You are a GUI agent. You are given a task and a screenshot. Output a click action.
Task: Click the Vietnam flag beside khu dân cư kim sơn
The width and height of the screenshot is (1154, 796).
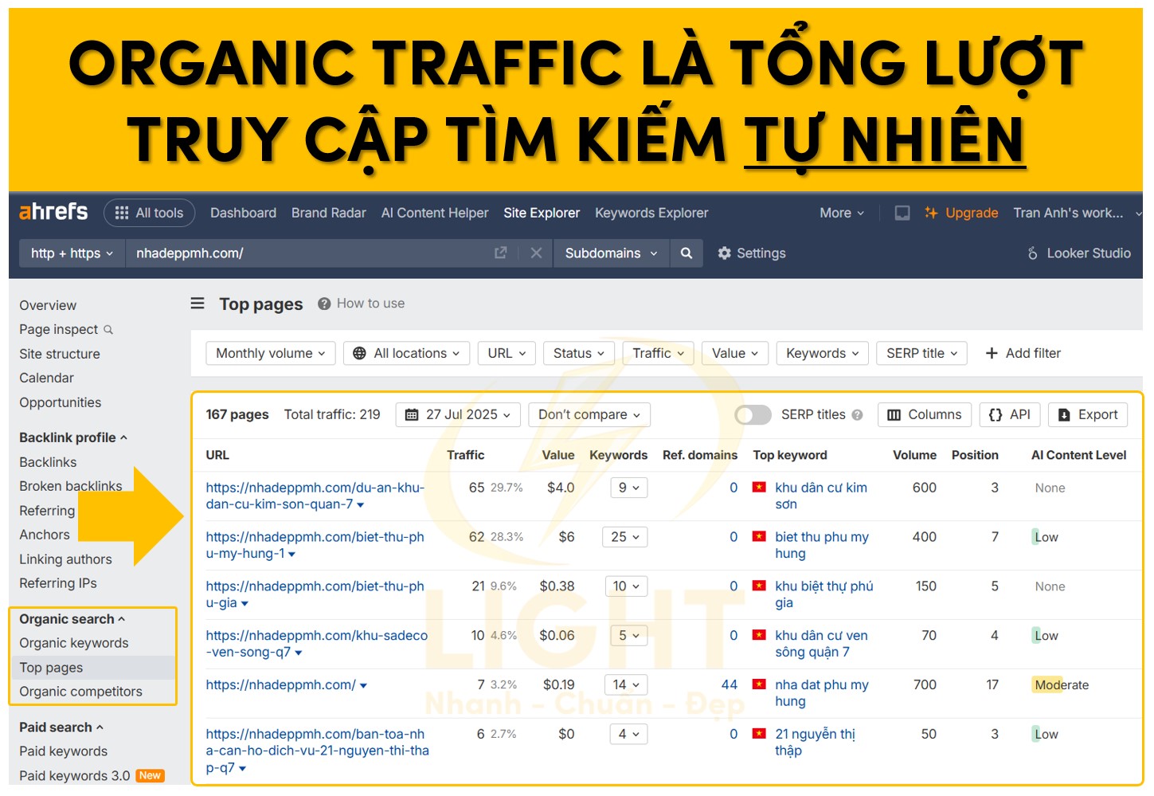[759, 487]
